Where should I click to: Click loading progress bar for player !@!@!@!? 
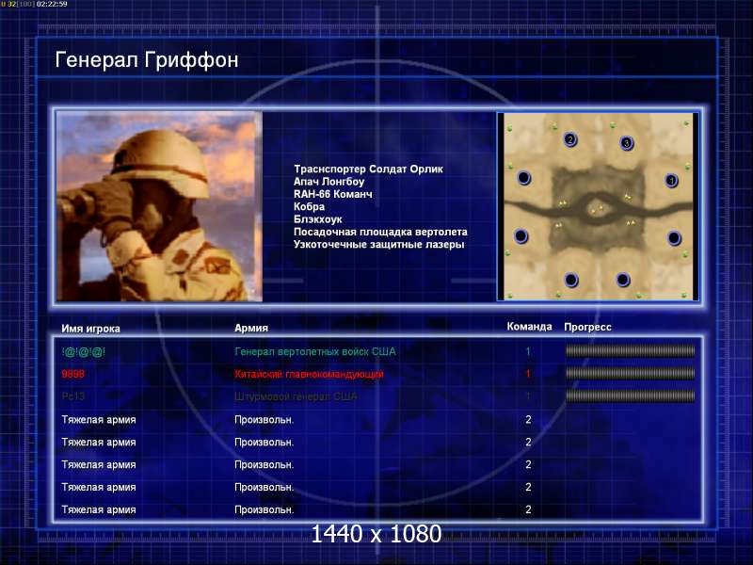pyautogui.click(x=630, y=351)
